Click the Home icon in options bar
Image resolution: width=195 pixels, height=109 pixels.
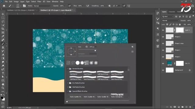4,6
